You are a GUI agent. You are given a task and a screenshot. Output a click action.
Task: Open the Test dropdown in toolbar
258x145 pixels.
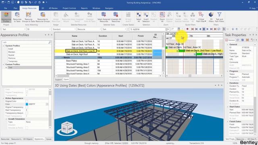point(25,29)
